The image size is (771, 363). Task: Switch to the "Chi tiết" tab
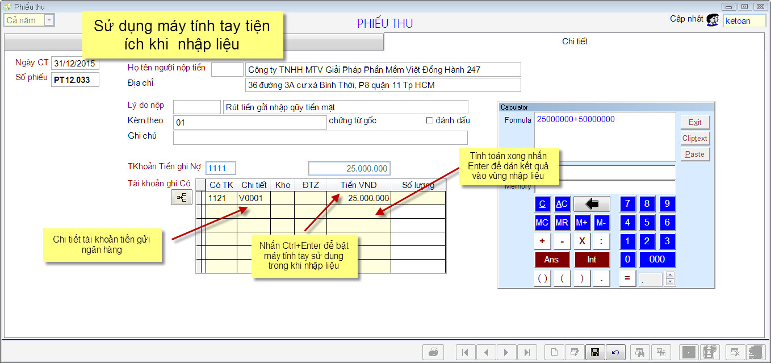point(575,41)
